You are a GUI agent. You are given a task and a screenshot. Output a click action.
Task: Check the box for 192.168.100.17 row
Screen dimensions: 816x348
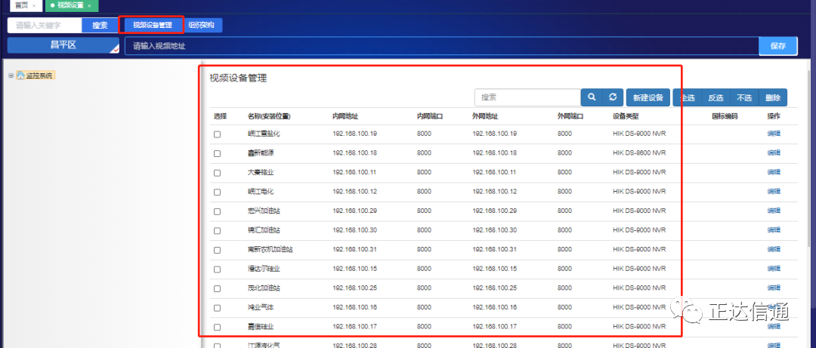click(x=217, y=327)
